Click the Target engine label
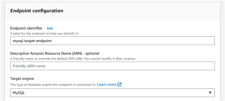This screenshot has height=101, width=225. coord(22,78)
